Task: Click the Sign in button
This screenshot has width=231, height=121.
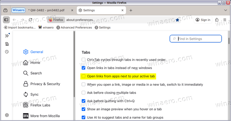Action: click(203, 20)
